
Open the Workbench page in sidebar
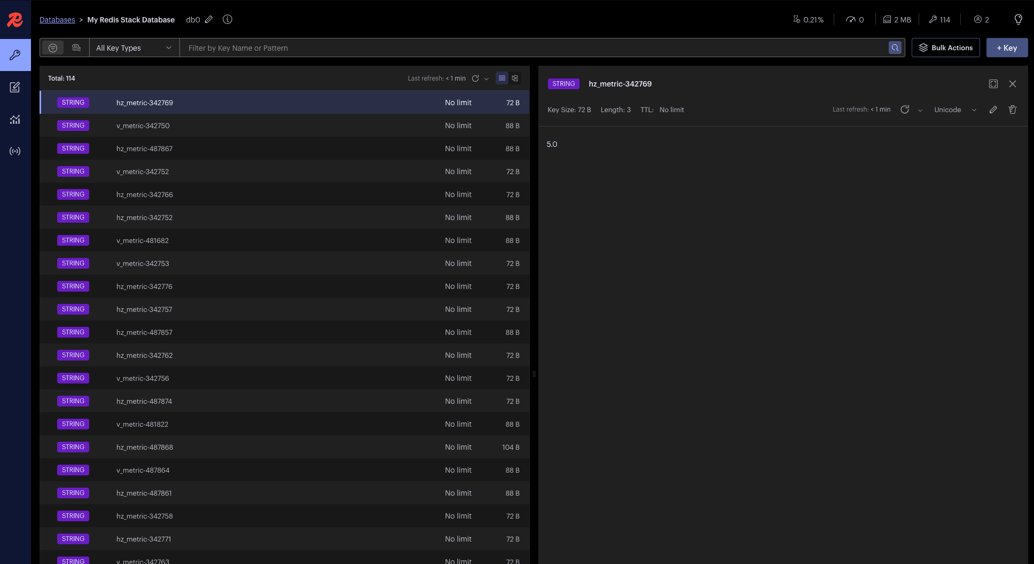(15, 87)
